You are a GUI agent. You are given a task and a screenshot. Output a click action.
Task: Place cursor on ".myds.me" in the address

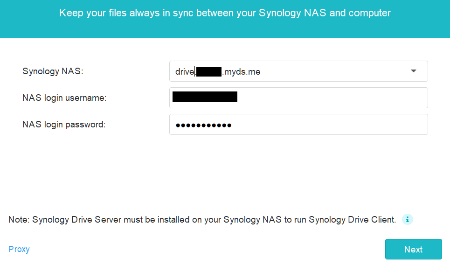pyautogui.click(x=242, y=71)
